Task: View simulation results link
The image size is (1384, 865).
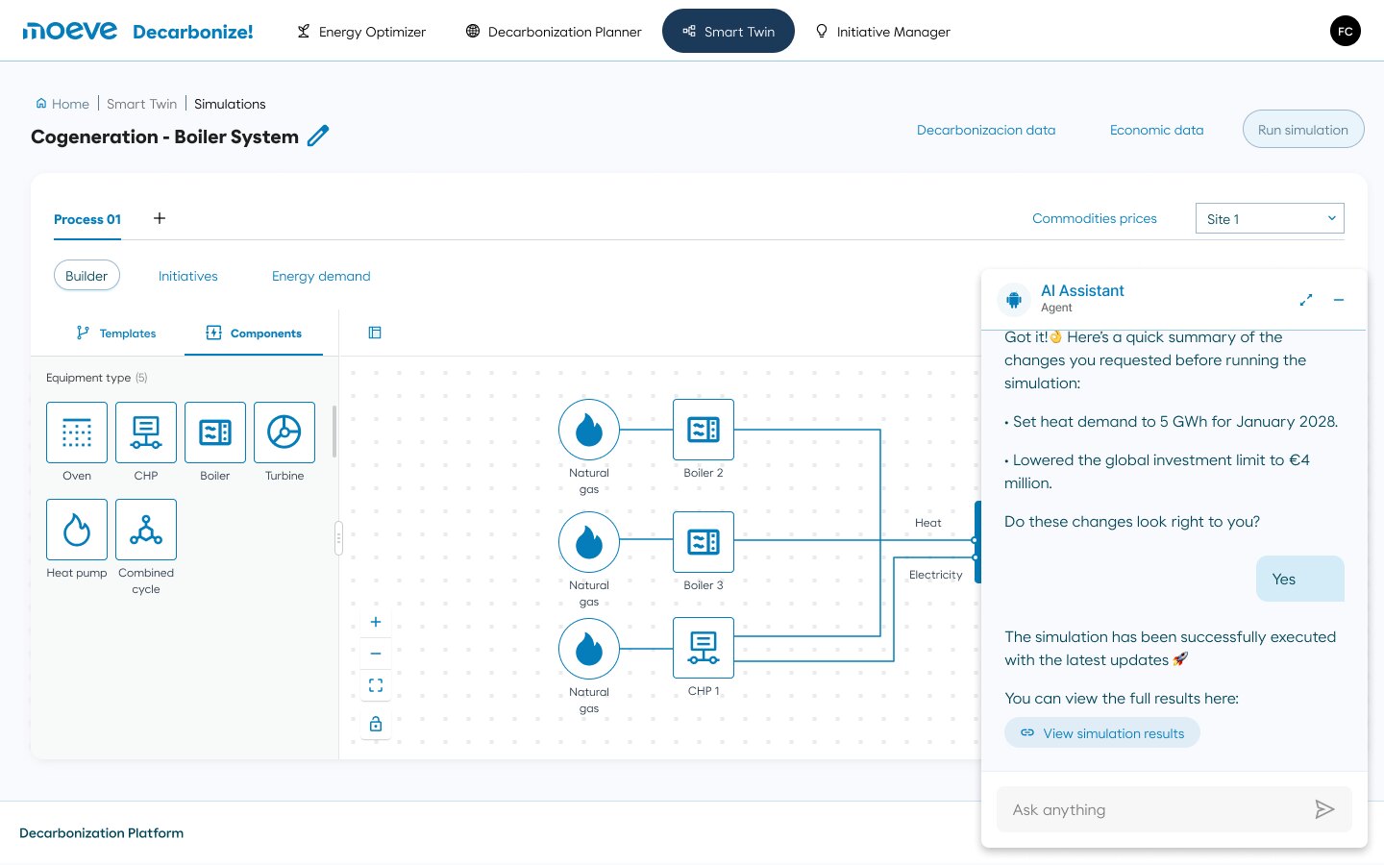Action: [1102, 732]
